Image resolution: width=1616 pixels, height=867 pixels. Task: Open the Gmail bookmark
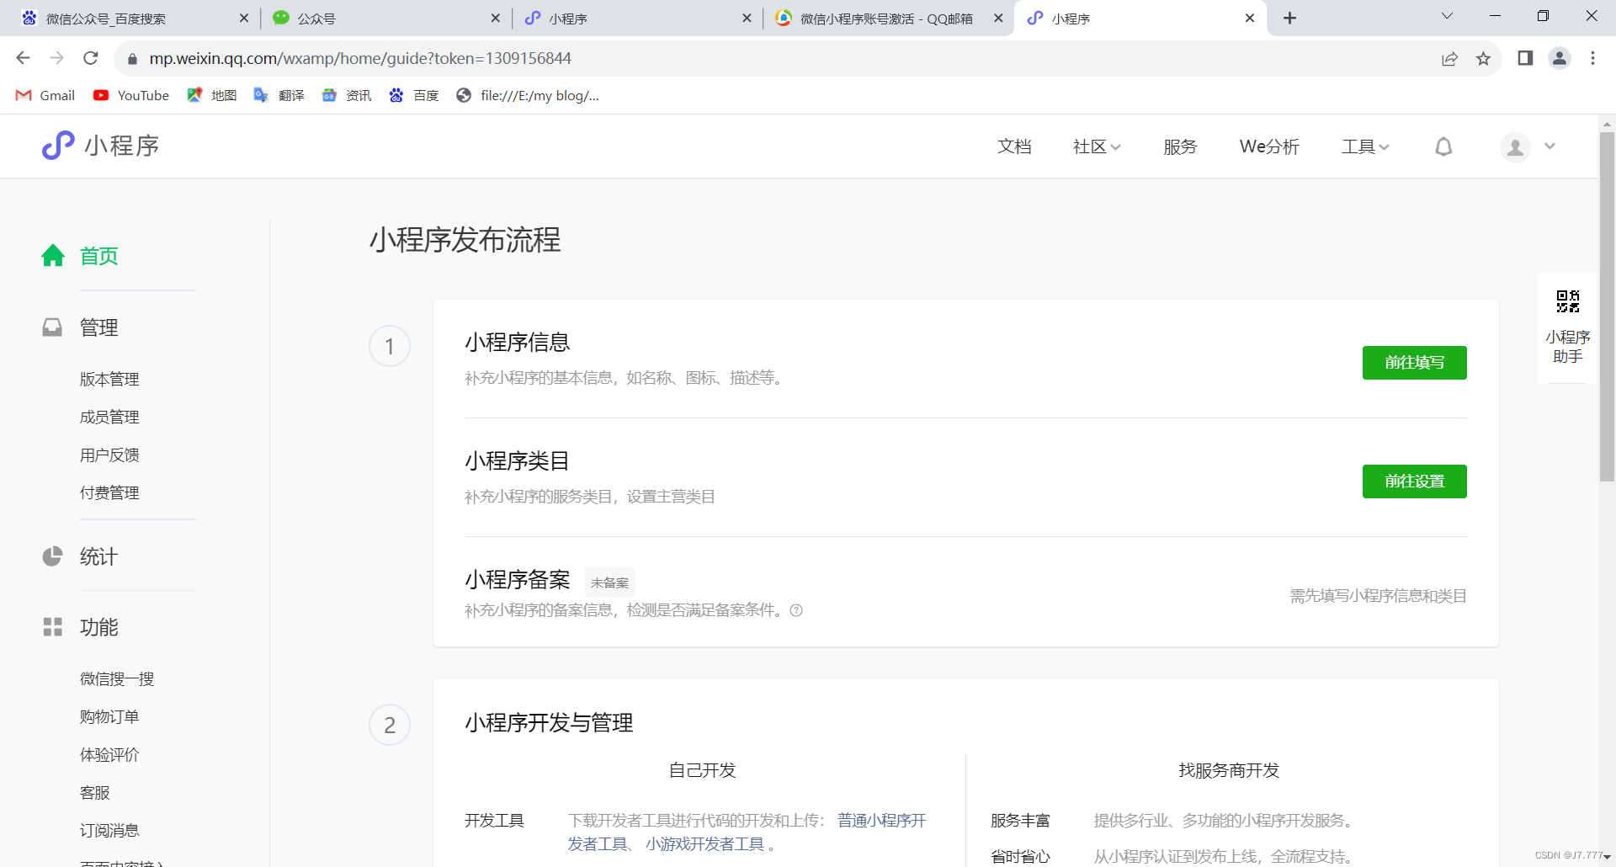pos(46,95)
